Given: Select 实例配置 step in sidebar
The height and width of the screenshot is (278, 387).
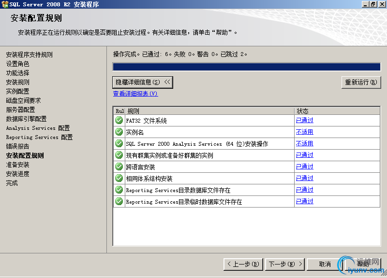Looking at the screenshot, I should coord(17,91).
